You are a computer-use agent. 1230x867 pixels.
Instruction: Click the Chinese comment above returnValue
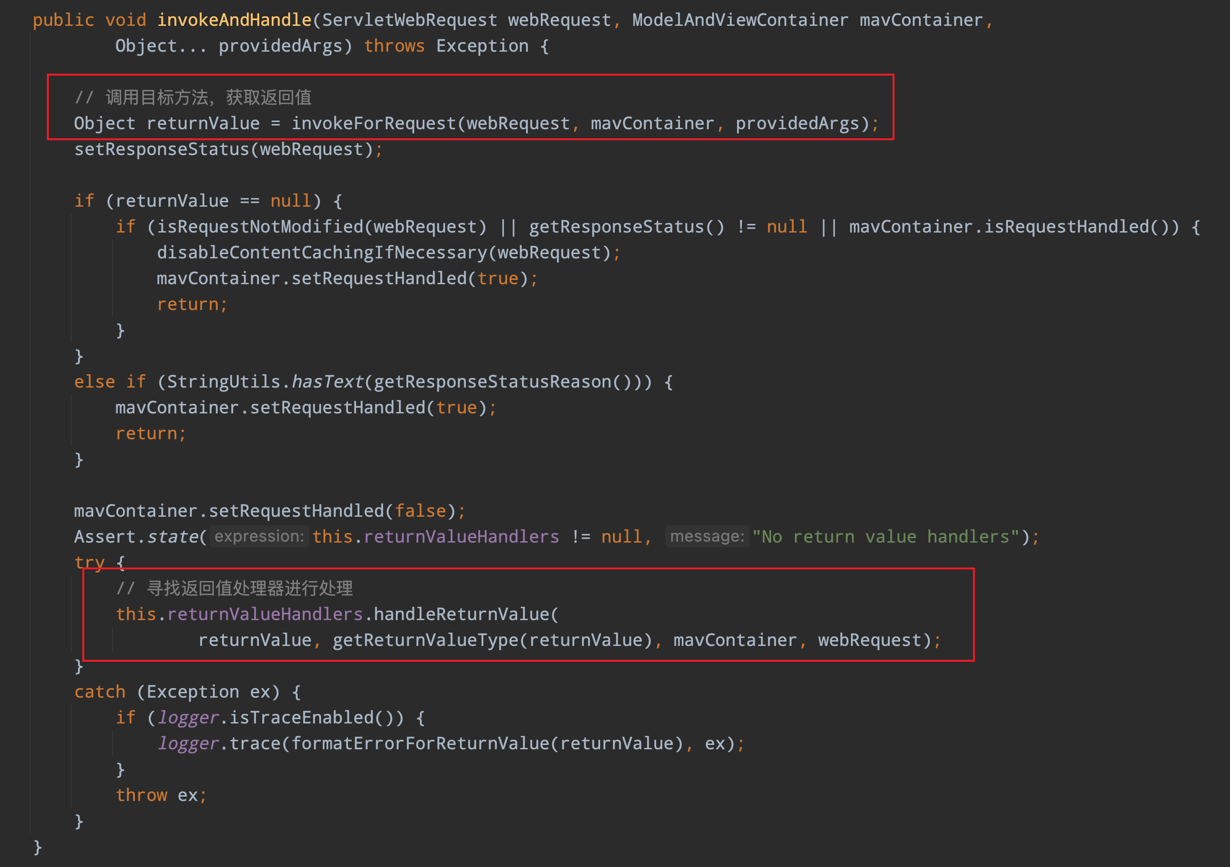(x=193, y=98)
